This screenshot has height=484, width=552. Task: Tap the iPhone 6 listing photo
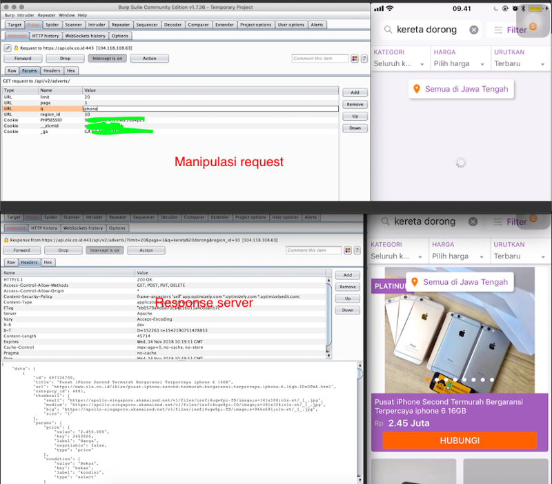460,330
